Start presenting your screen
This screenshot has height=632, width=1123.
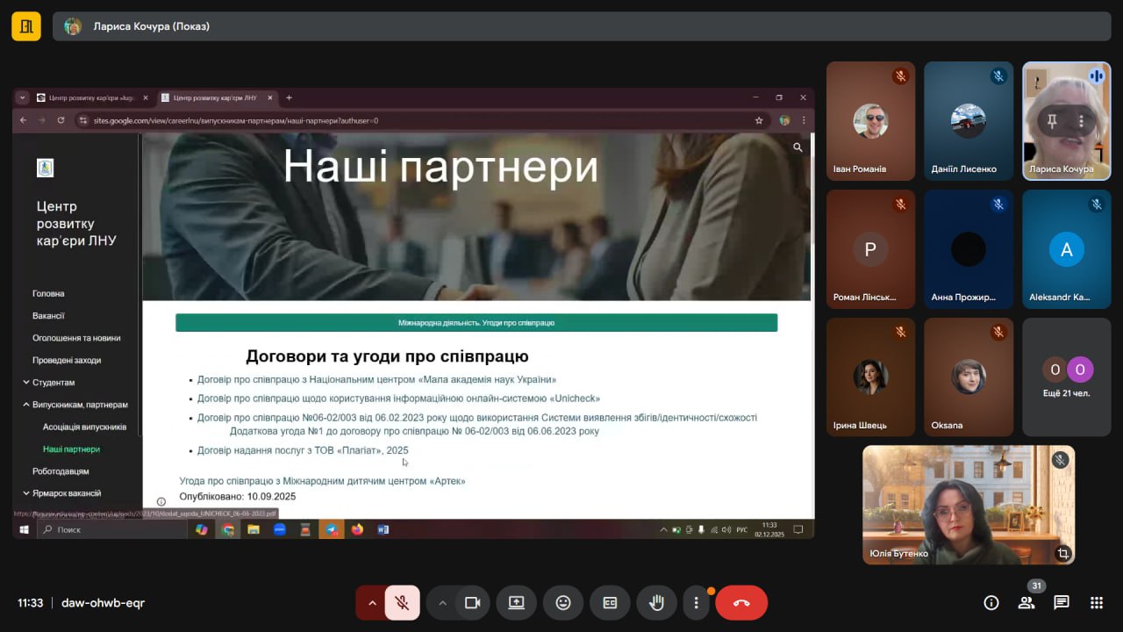click(516, 603)
